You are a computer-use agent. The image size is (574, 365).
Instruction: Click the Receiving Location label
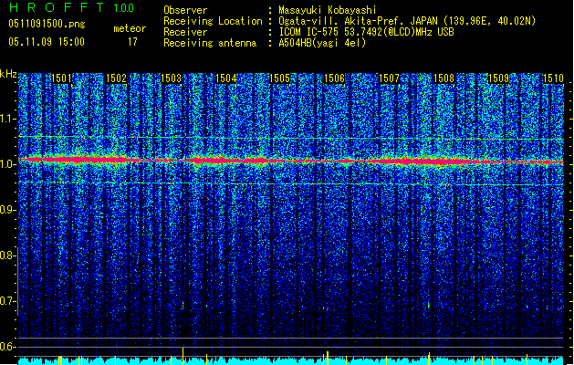[x=213, y=21]
